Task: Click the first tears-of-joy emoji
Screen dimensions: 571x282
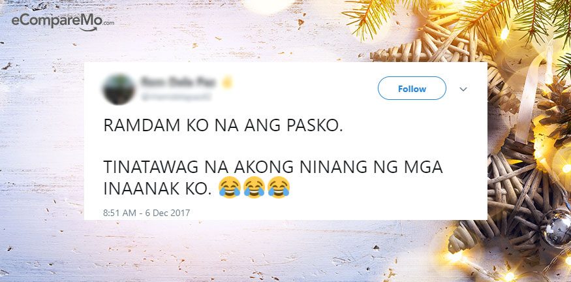Action: point(230,187)
